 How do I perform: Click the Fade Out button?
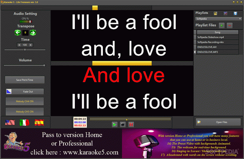click(x=25, y=91)
